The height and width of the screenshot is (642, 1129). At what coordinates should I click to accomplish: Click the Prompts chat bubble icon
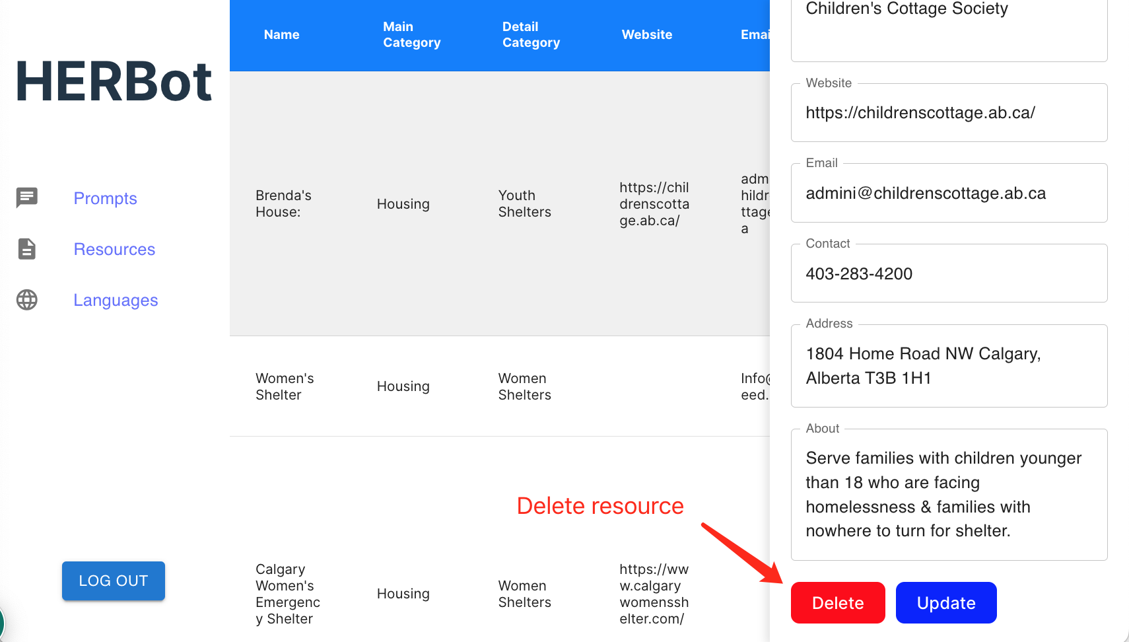27,197
